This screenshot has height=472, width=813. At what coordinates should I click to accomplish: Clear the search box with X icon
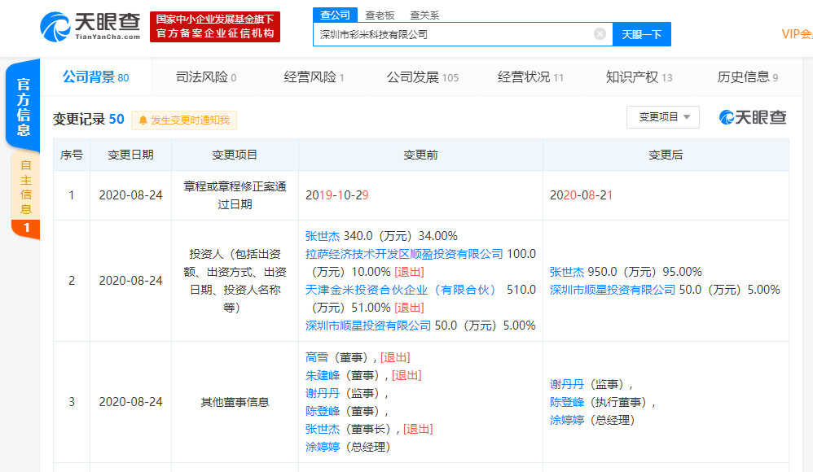[600, 34]
